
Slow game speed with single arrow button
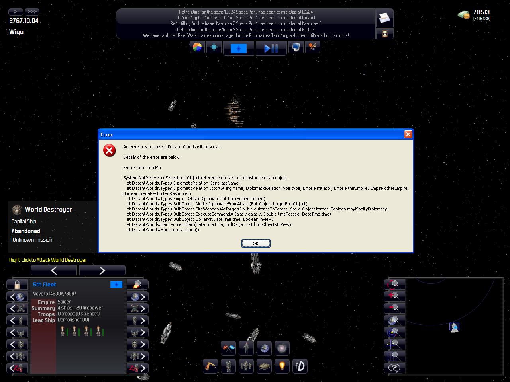pyautogui.click(x=16, y=12)
